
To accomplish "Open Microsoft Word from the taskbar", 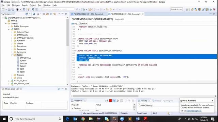I will [x=138, y=119].
